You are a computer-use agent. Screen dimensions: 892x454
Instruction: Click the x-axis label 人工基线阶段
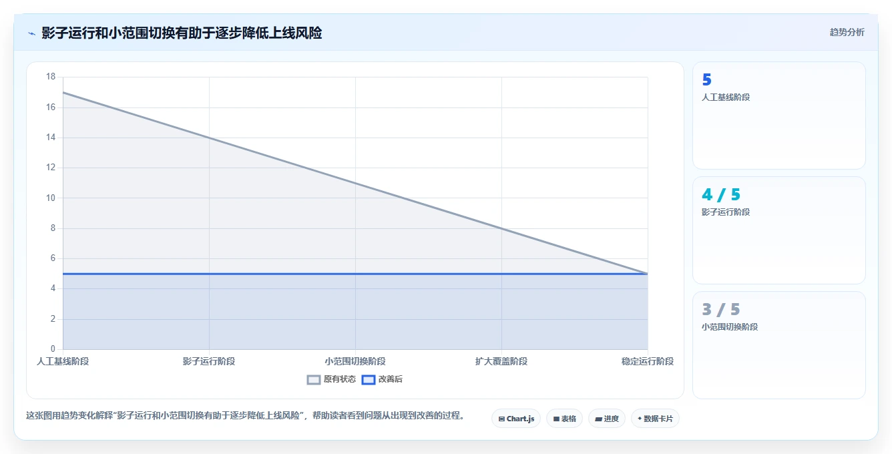point(63,361)
